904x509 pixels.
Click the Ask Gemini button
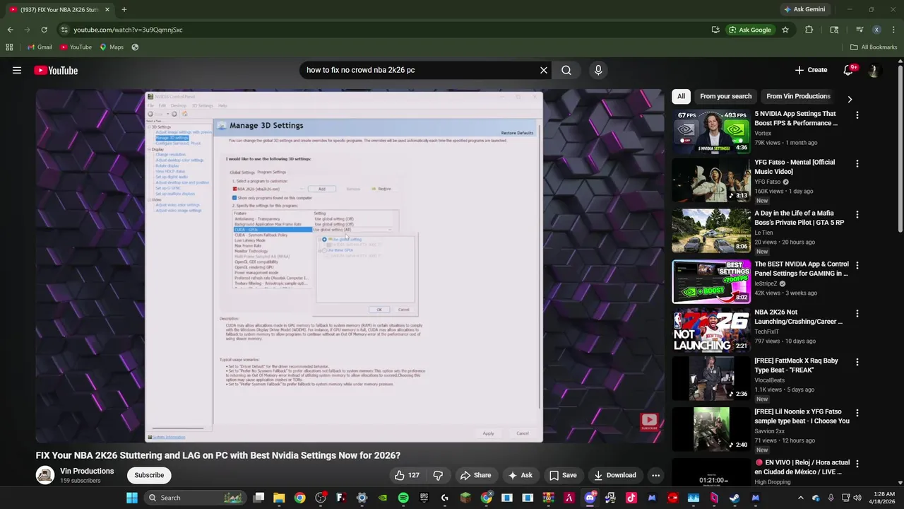804,9
